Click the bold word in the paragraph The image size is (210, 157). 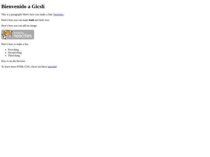(31, 20)
